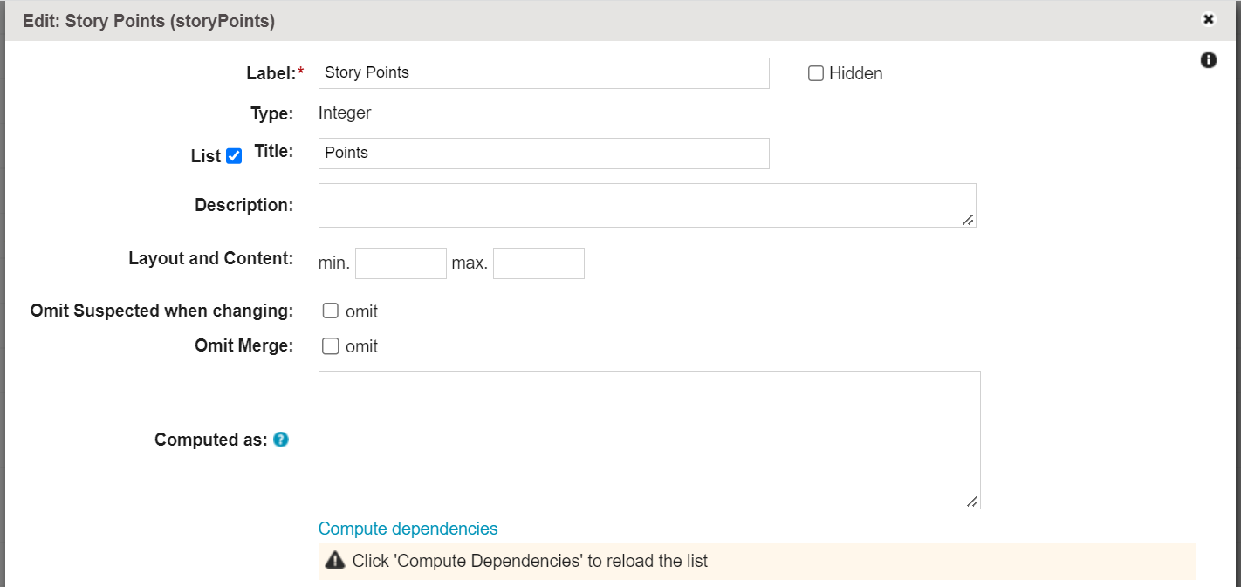Click into the Title field containing Points
This screenshot has width=1241, height=587.
point(543,154)
